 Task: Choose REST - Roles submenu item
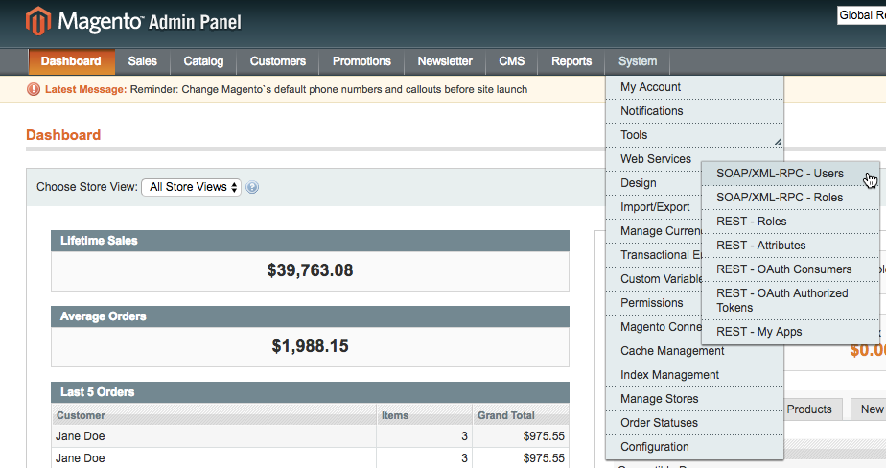[x=790, y=222]
